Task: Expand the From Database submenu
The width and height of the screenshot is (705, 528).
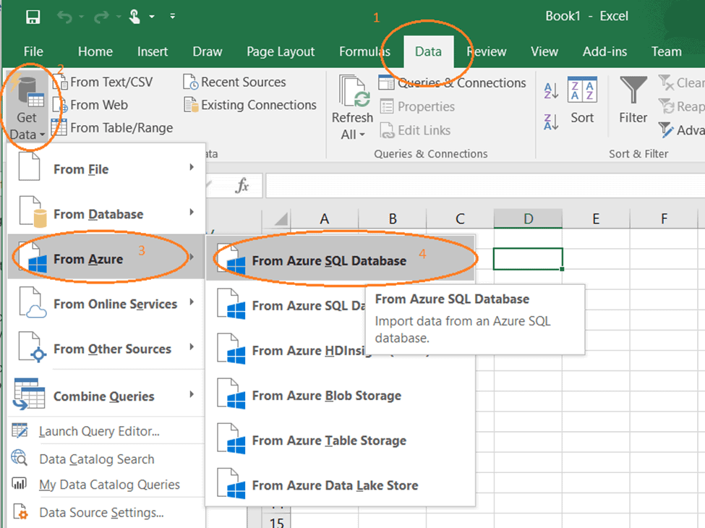Action: pos(106,213)
